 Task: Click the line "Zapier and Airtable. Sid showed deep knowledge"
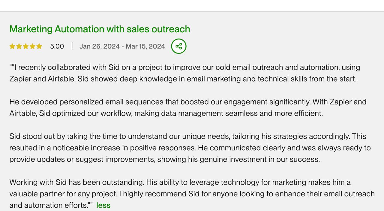183,79
